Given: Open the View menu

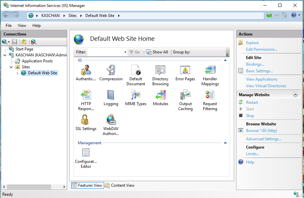Looking at the screenshot, I should point(22,26).
